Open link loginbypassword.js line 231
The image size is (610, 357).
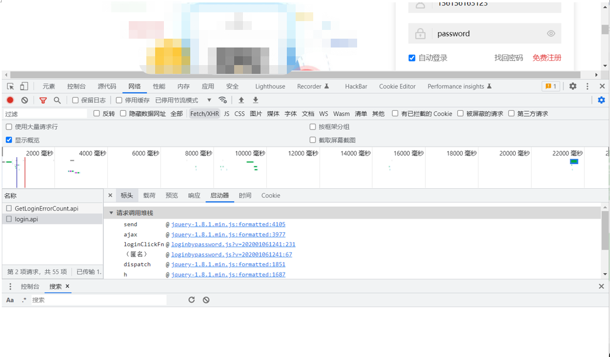click(x=233, y=244)
